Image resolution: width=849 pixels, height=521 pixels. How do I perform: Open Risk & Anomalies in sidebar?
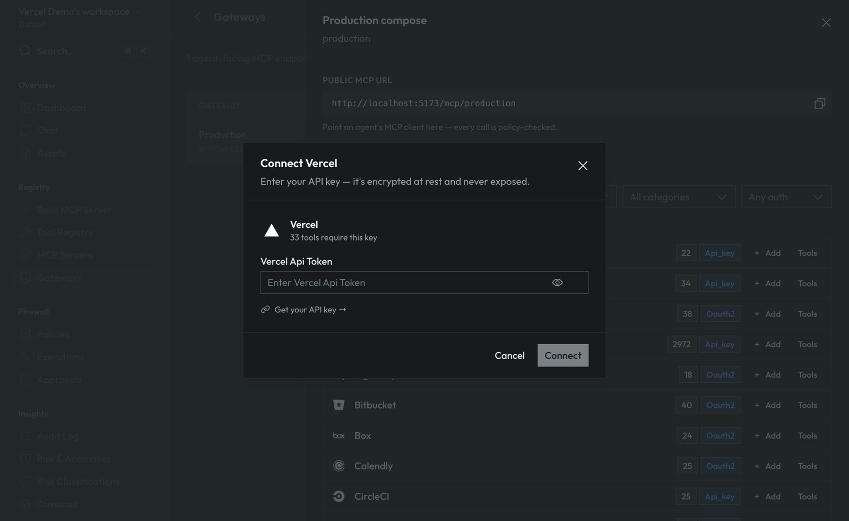(73, 459)
